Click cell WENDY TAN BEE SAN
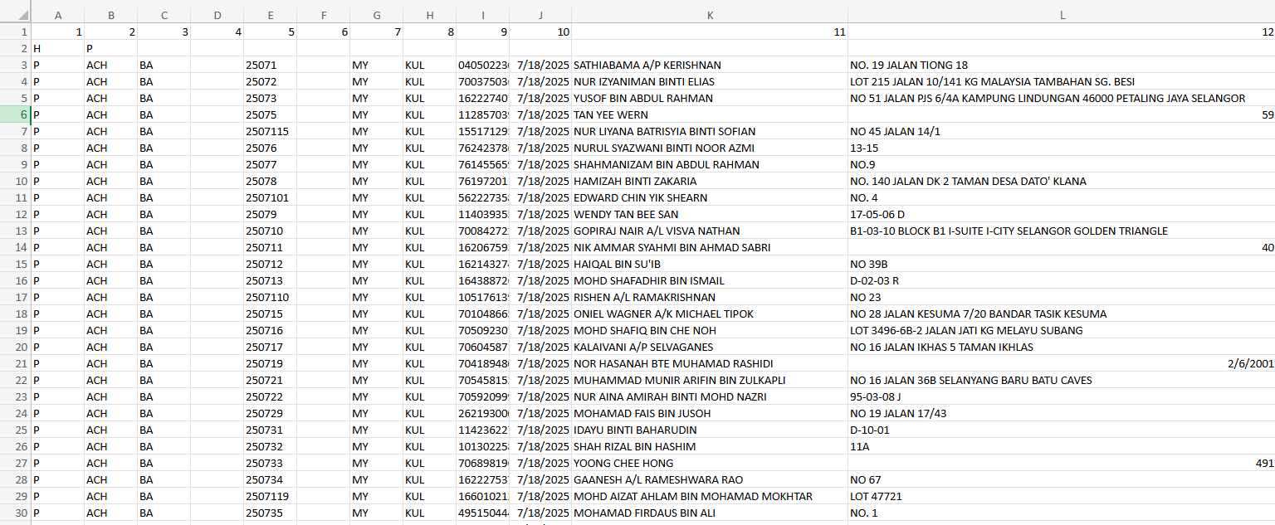This screenshot has height=525, width=1275. (x=710, y=214)
